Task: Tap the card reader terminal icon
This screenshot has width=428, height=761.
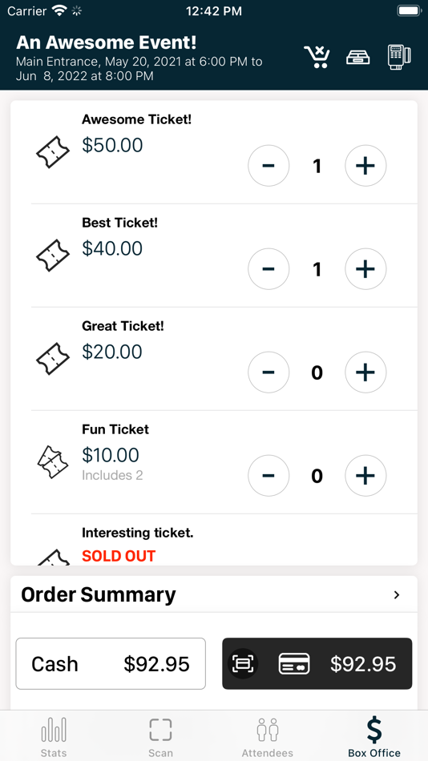Action: (x=399, y=57)
